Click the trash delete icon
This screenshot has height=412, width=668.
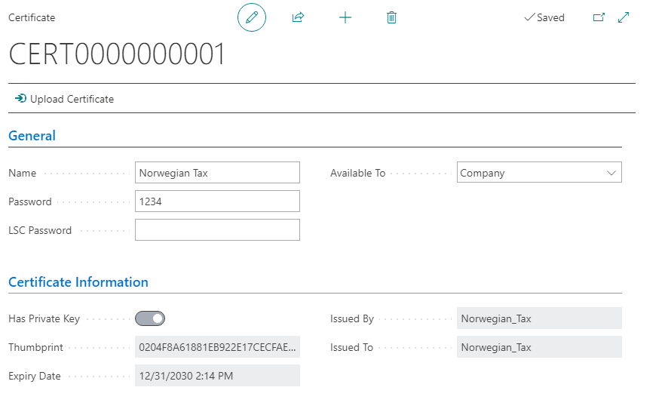[391, 17]
